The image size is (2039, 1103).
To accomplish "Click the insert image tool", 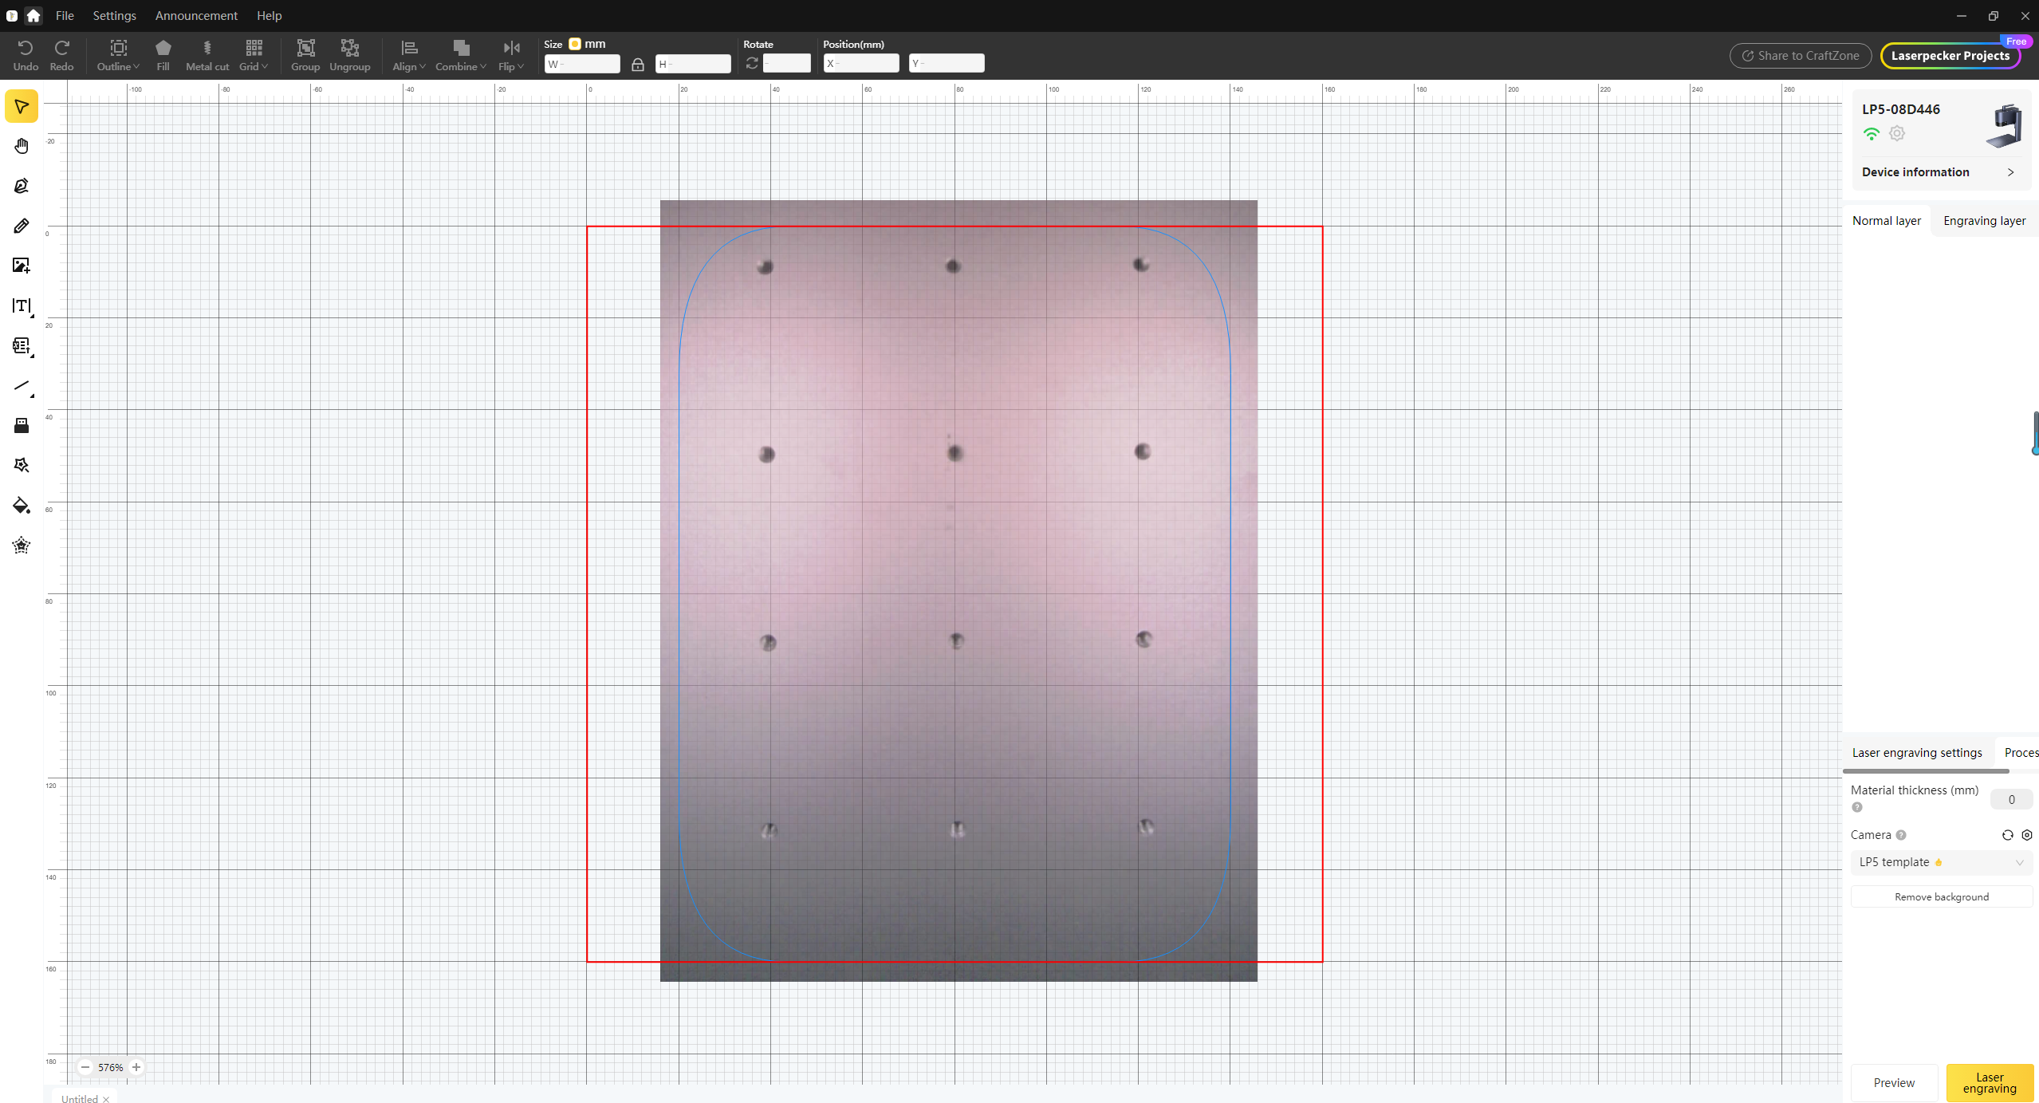I will pyautogui.click(x=22, y=266).
